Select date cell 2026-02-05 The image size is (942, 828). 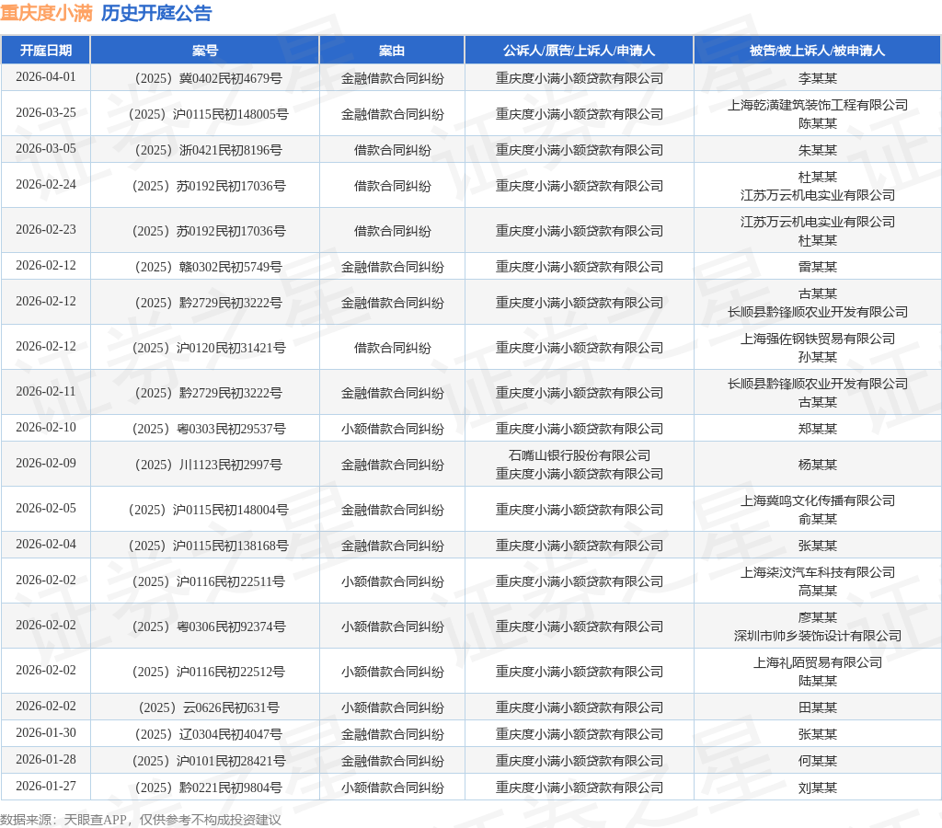46,509
